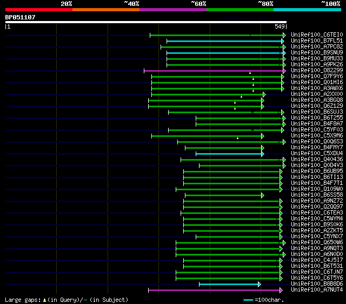The height and width of the screenshot is (304, 346).
Task: Select UniRef100_B9S0K6 label
Action: 317,225
